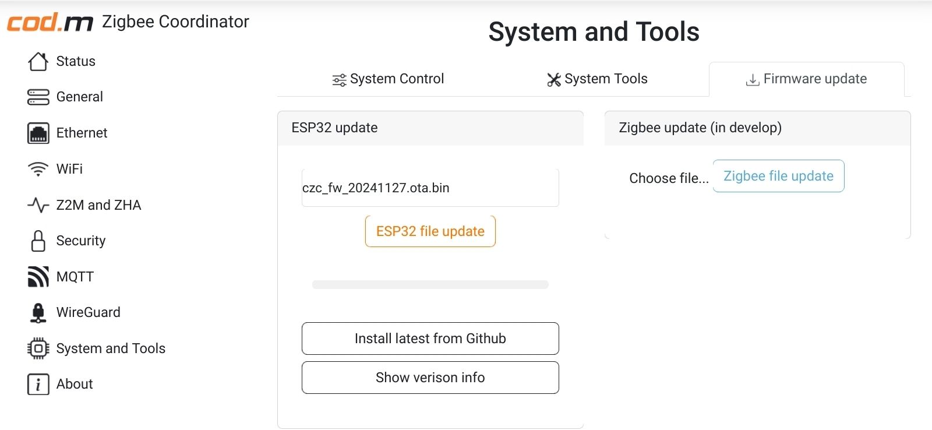Click the Status home icon
Screen dimensions: 932x430
click(x=38, y=61)
